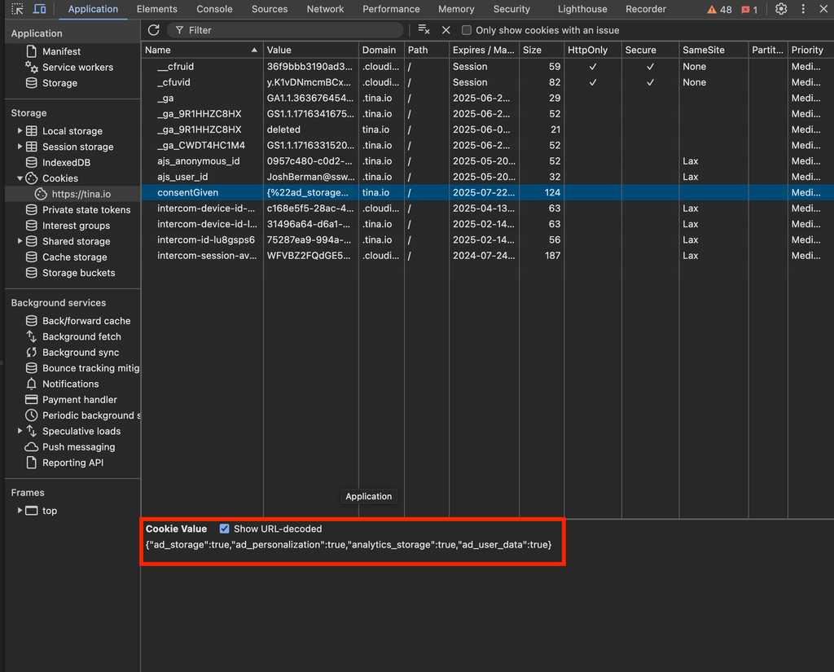The image size is (834, 672).
Task: Collapse the Cookies tree section
Action: [20, 178]
